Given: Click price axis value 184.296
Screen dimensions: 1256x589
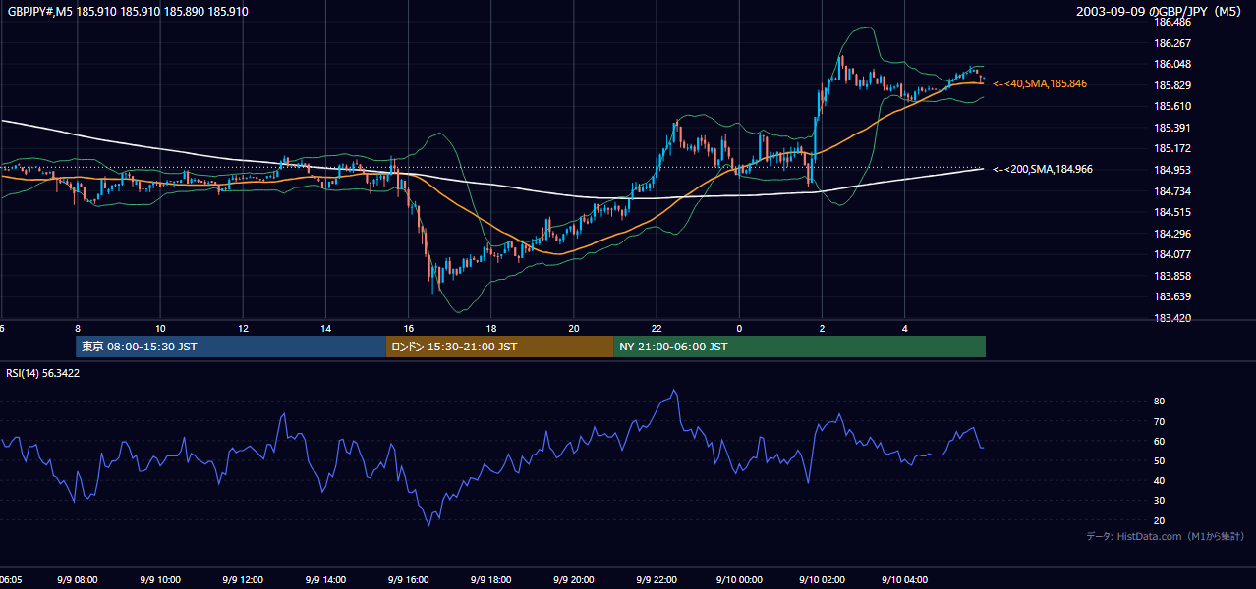Looking at the screenshot, I should click(1171, 234).
